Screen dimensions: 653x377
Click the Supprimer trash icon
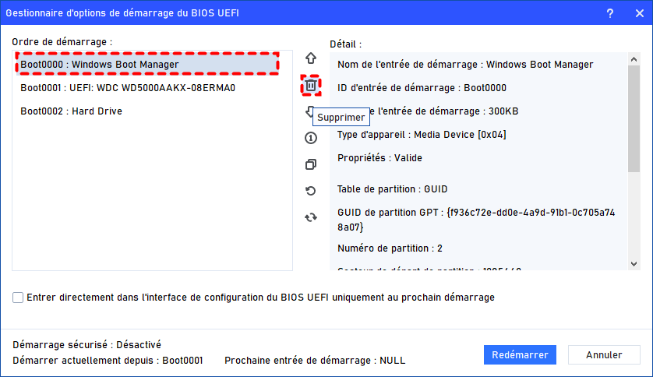click(311, 85)
